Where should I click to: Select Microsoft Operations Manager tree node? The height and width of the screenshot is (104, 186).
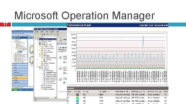48,39
